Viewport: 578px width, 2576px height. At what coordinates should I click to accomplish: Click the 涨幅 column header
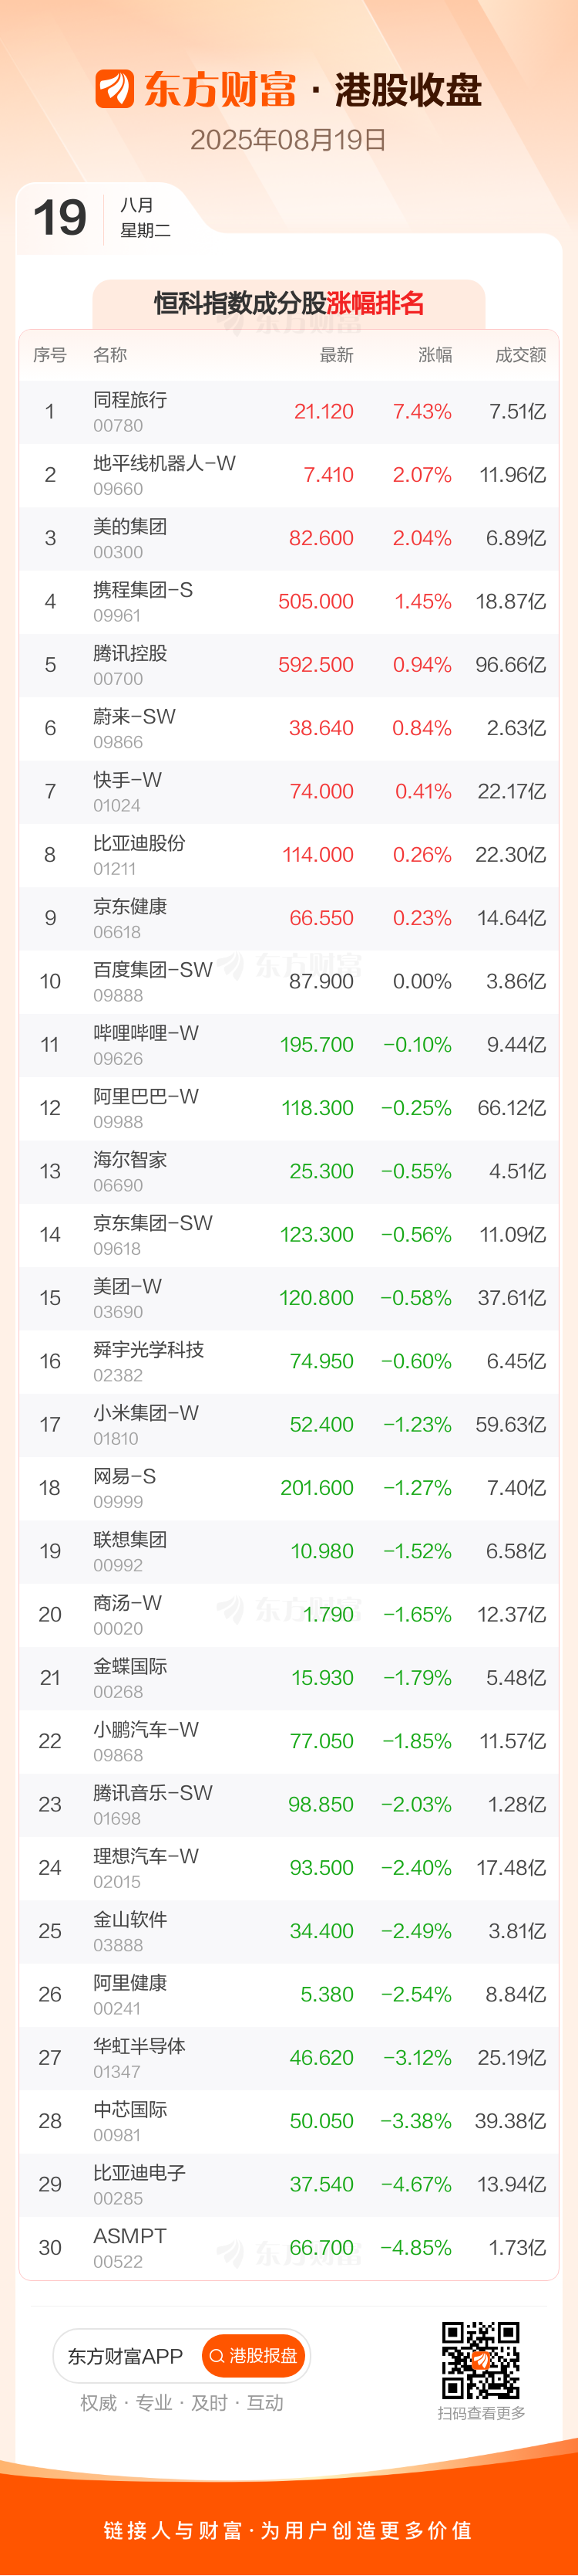pos(434,355)
